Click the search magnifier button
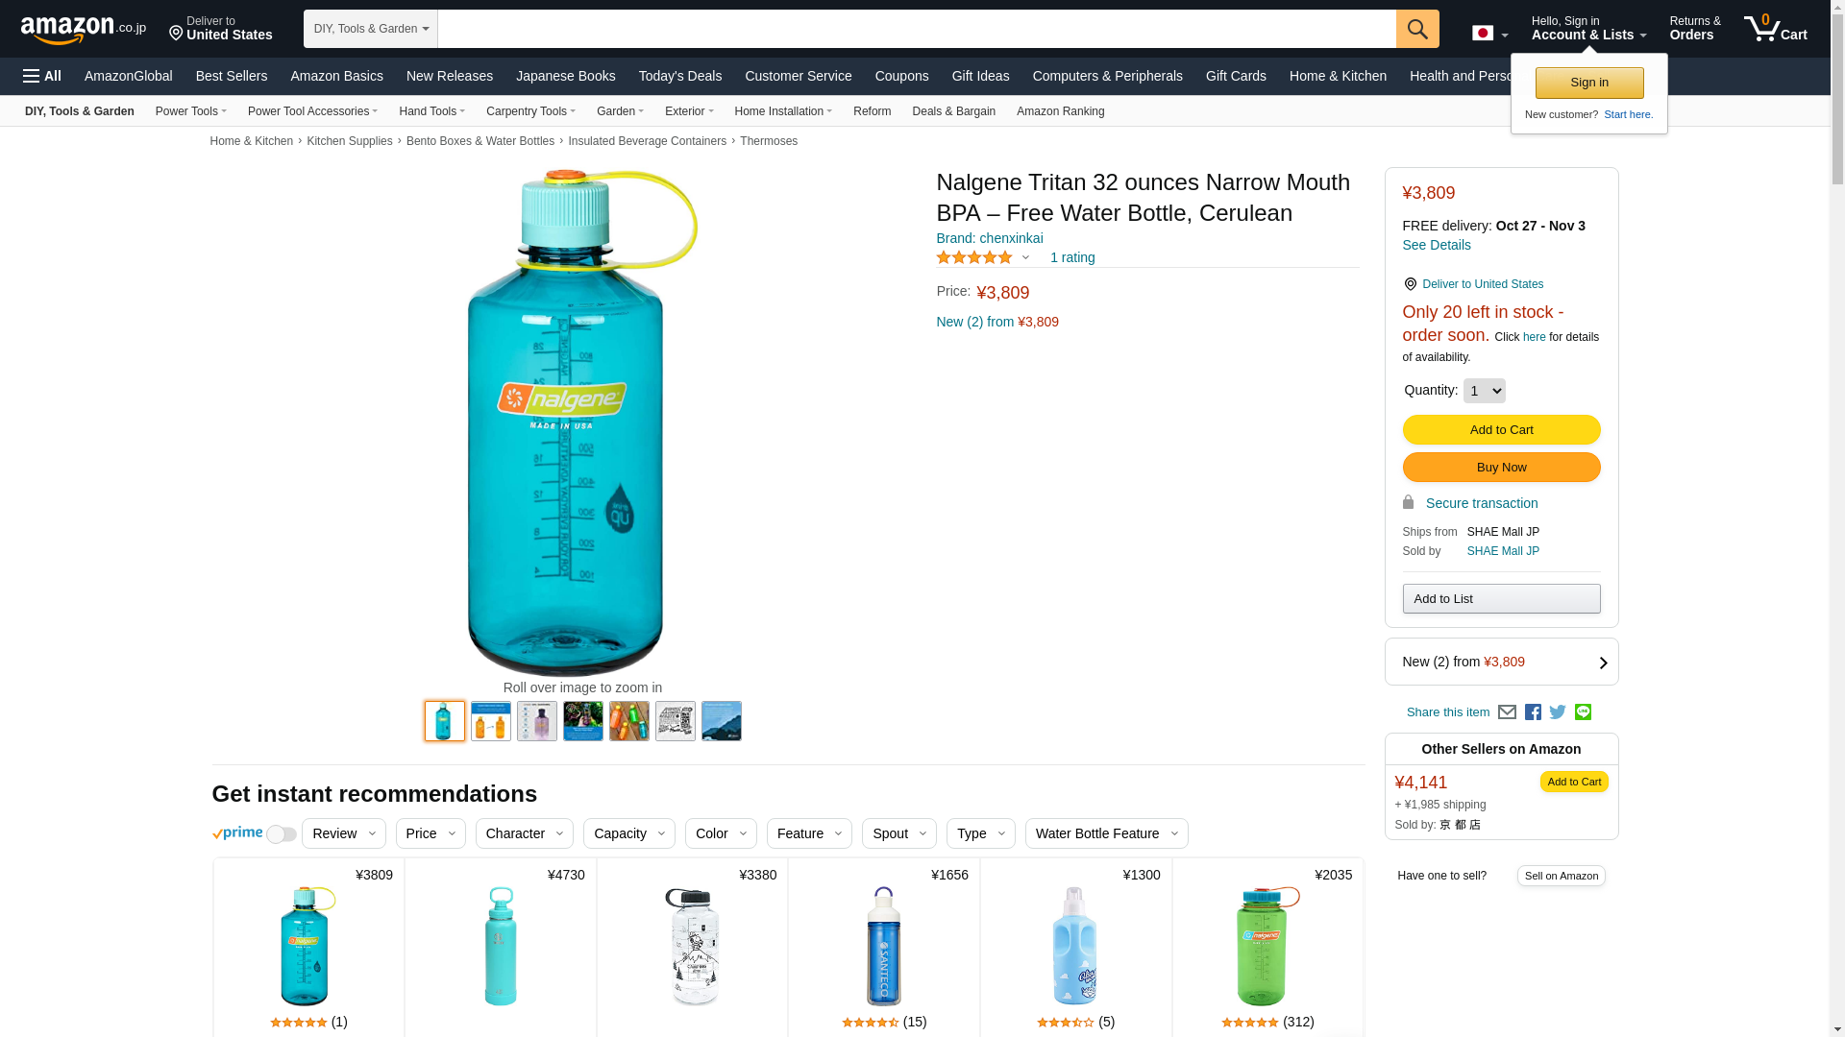 pyautogui.click(x=1416, y=29)
